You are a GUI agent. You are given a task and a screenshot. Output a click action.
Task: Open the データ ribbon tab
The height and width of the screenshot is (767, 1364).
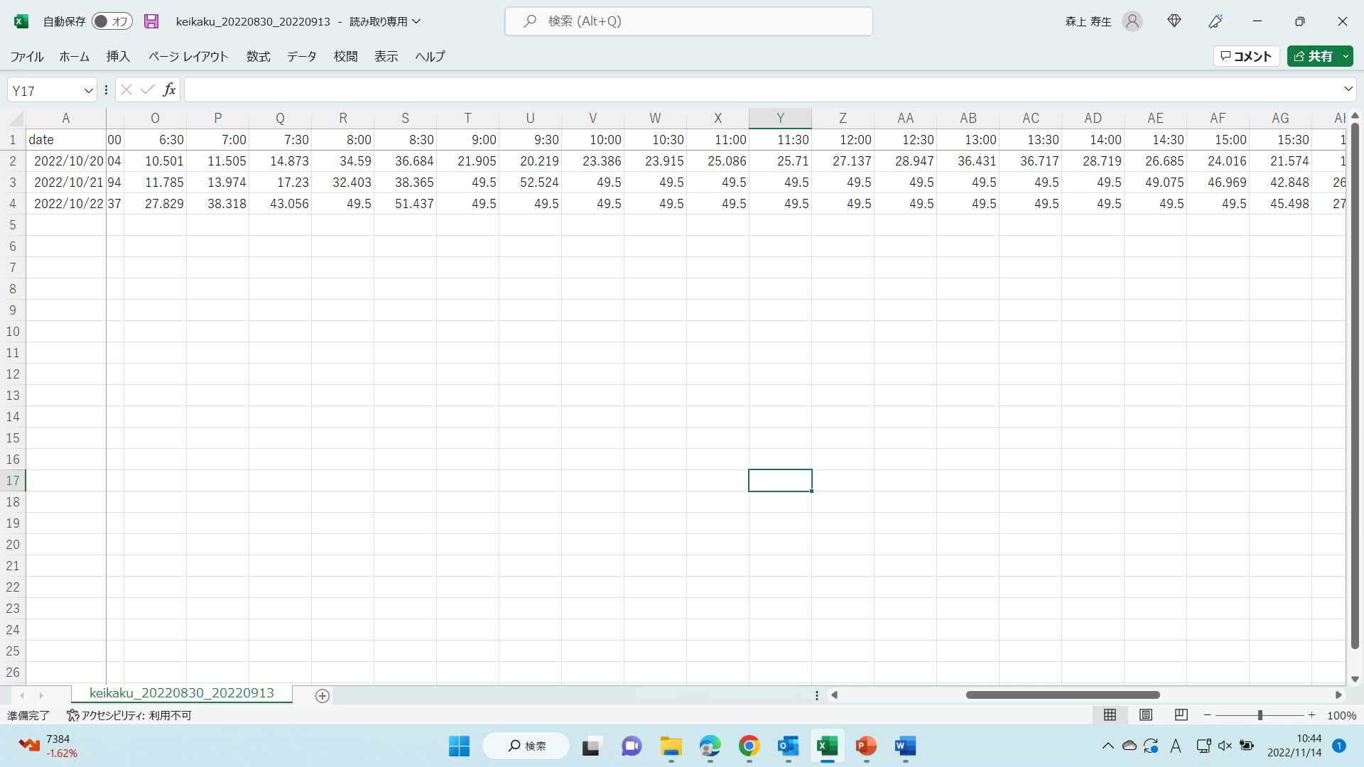pos(302,57)
